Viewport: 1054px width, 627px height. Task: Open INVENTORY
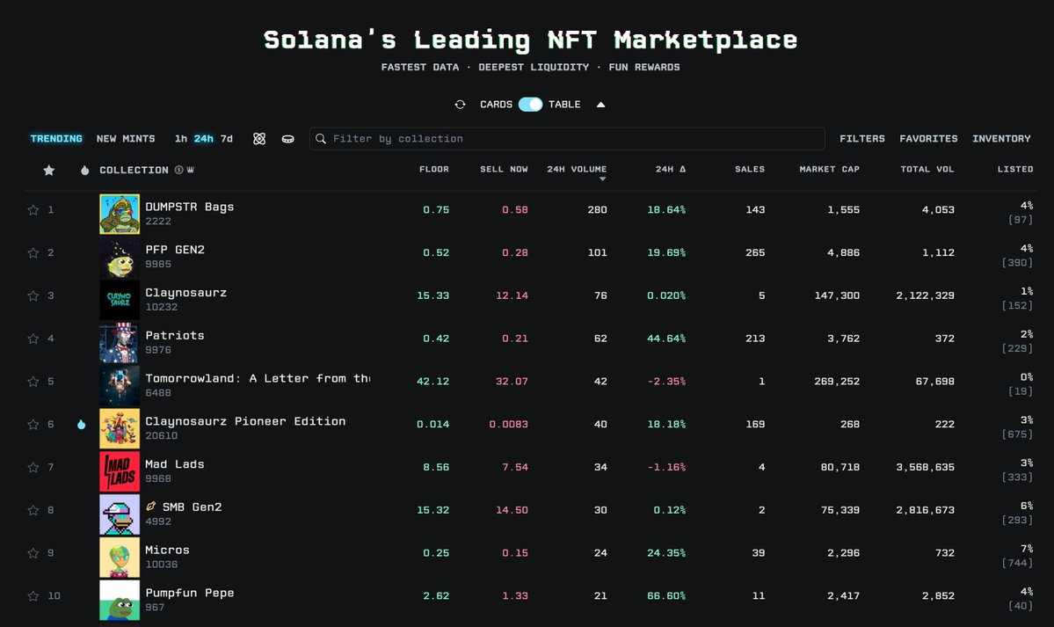click(1001, 139)
